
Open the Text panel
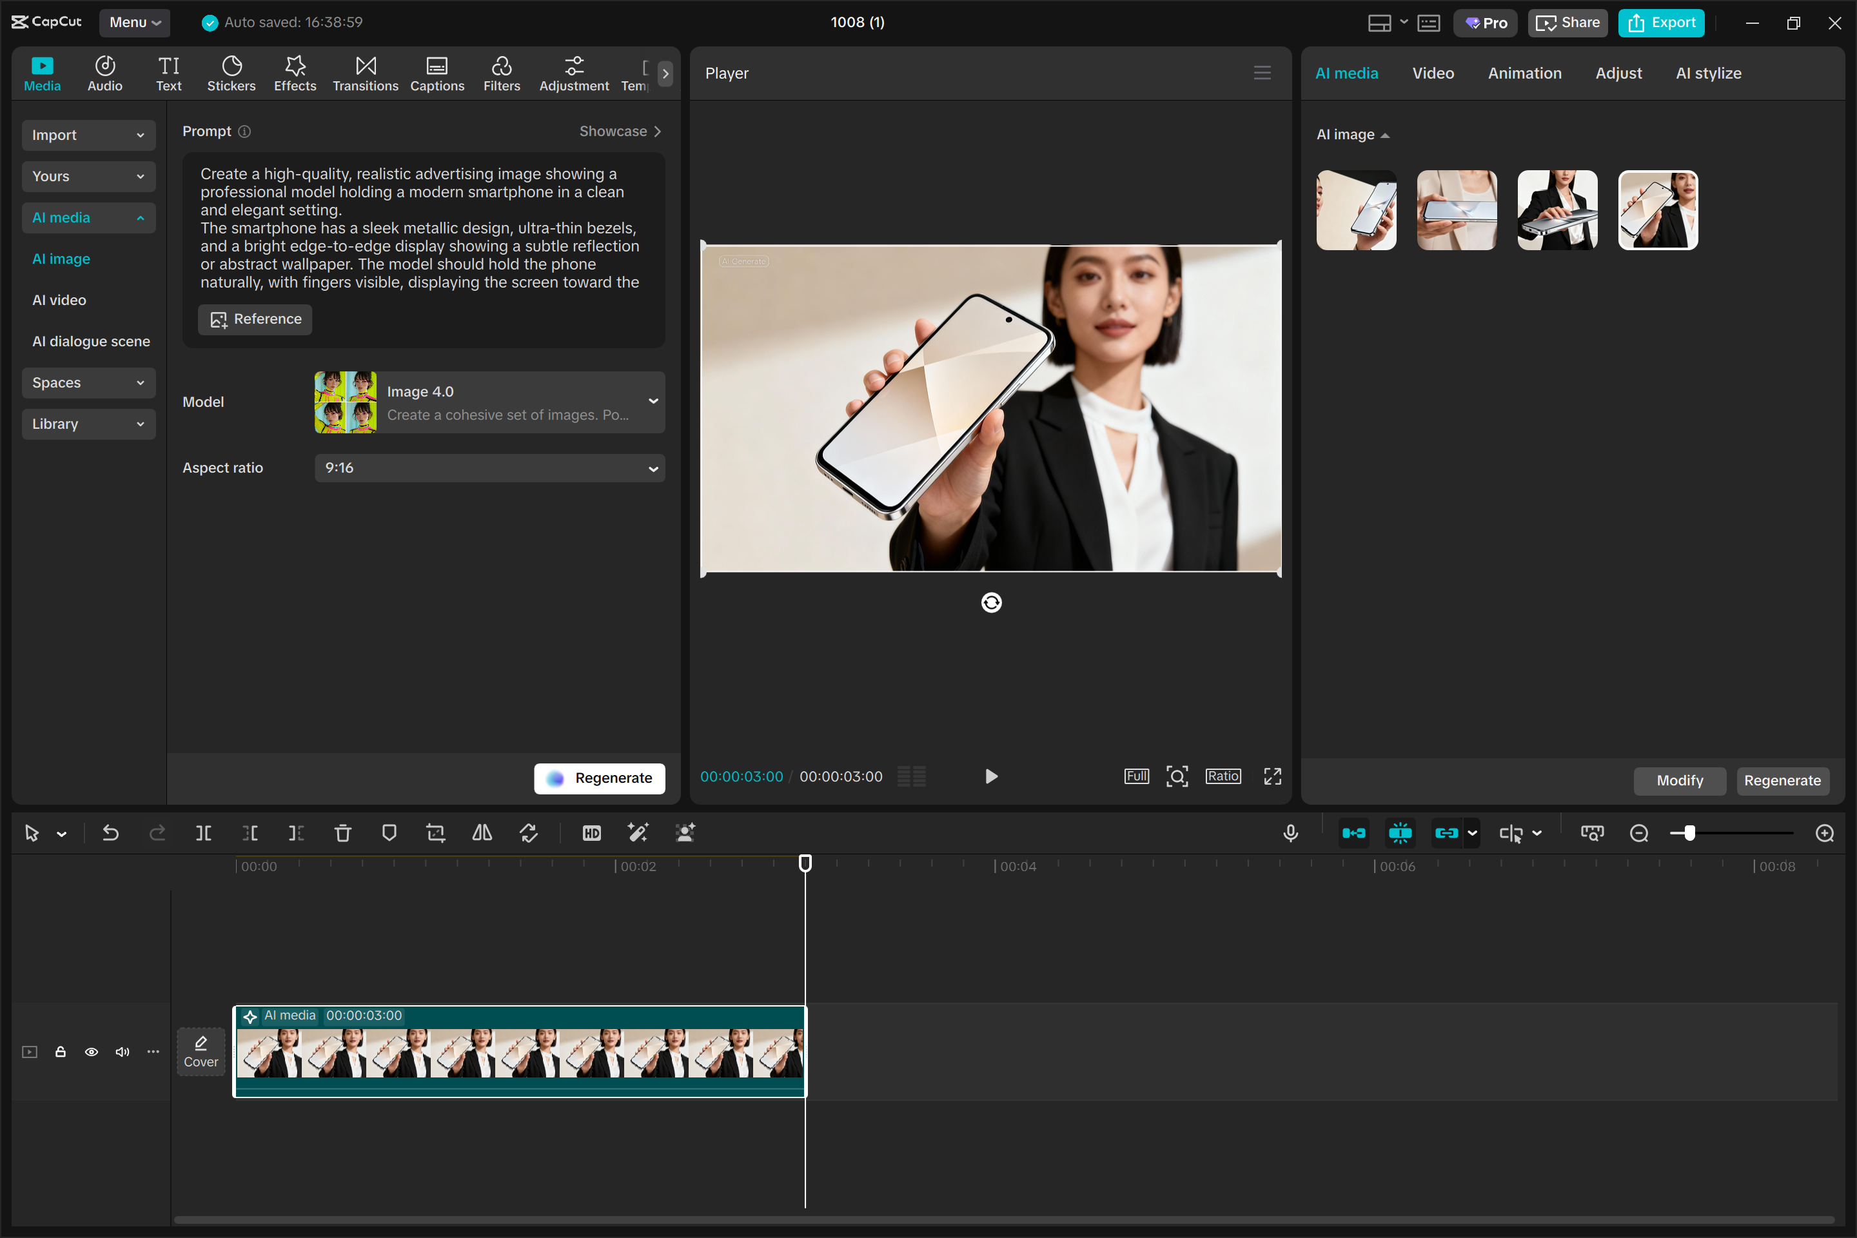[x=168, y=74]
